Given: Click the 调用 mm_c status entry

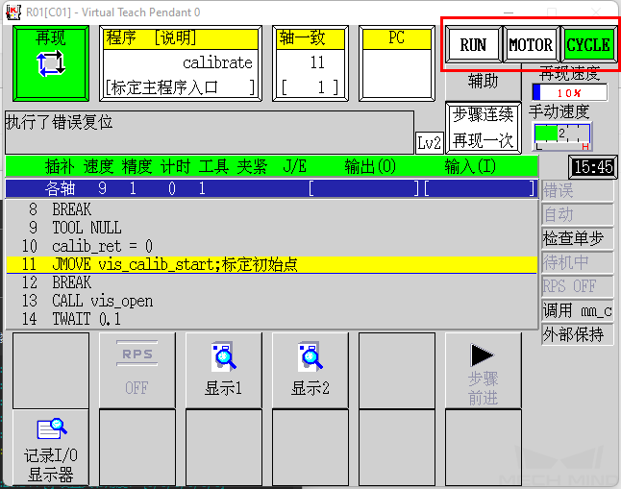Looking at the screenshot, I should tap(578, 310).
